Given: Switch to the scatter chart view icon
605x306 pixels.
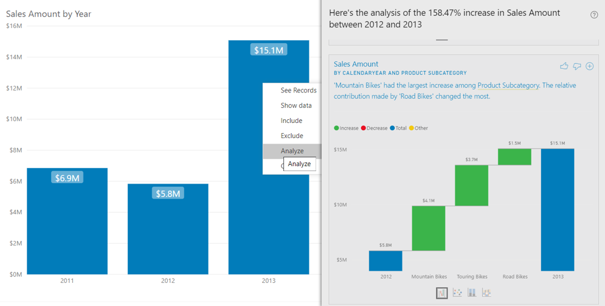Looking at the screenshot, I should pos(457,293).
